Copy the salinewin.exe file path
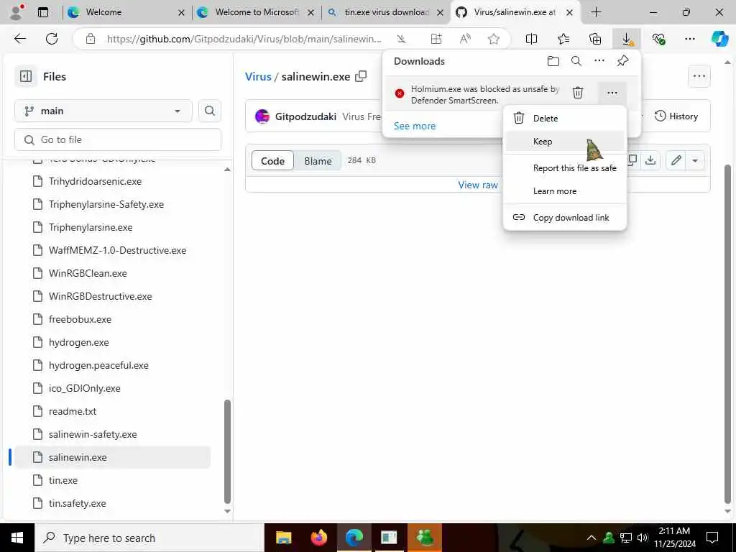The height and width of the screenshot is (552, 736). (x=361, y=76)
